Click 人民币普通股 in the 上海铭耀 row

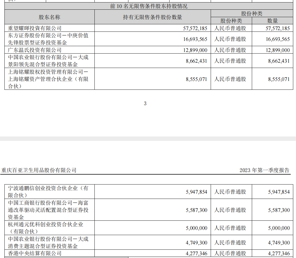click(230, 79)
